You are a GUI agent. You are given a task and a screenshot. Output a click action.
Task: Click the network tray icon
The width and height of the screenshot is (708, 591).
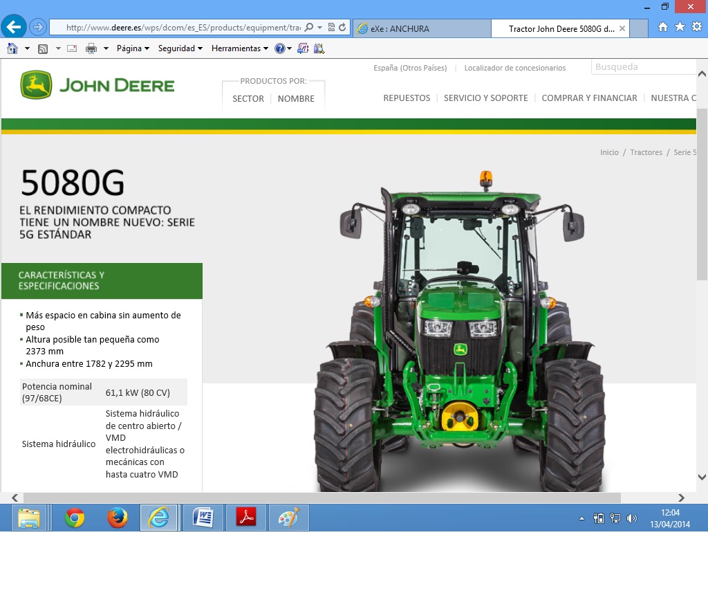point(615,518)
